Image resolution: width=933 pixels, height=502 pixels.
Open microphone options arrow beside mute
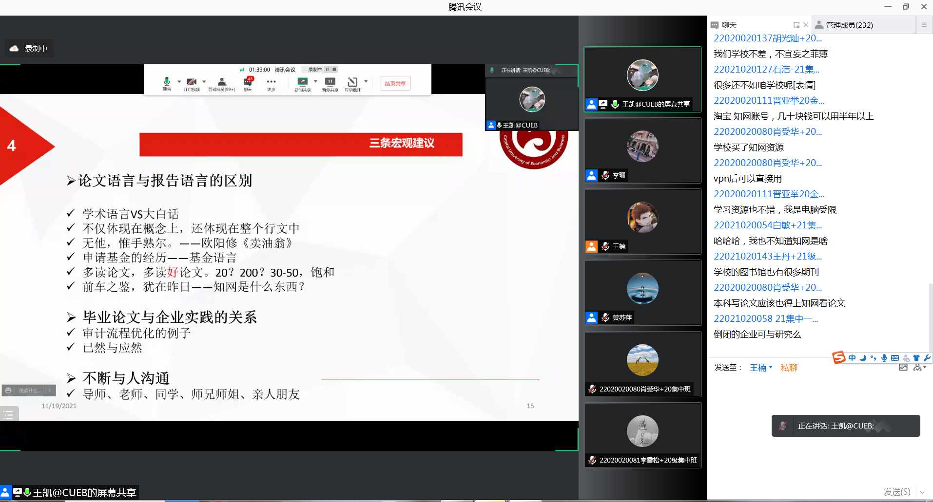pyautogui.click(x=179, y=81)
